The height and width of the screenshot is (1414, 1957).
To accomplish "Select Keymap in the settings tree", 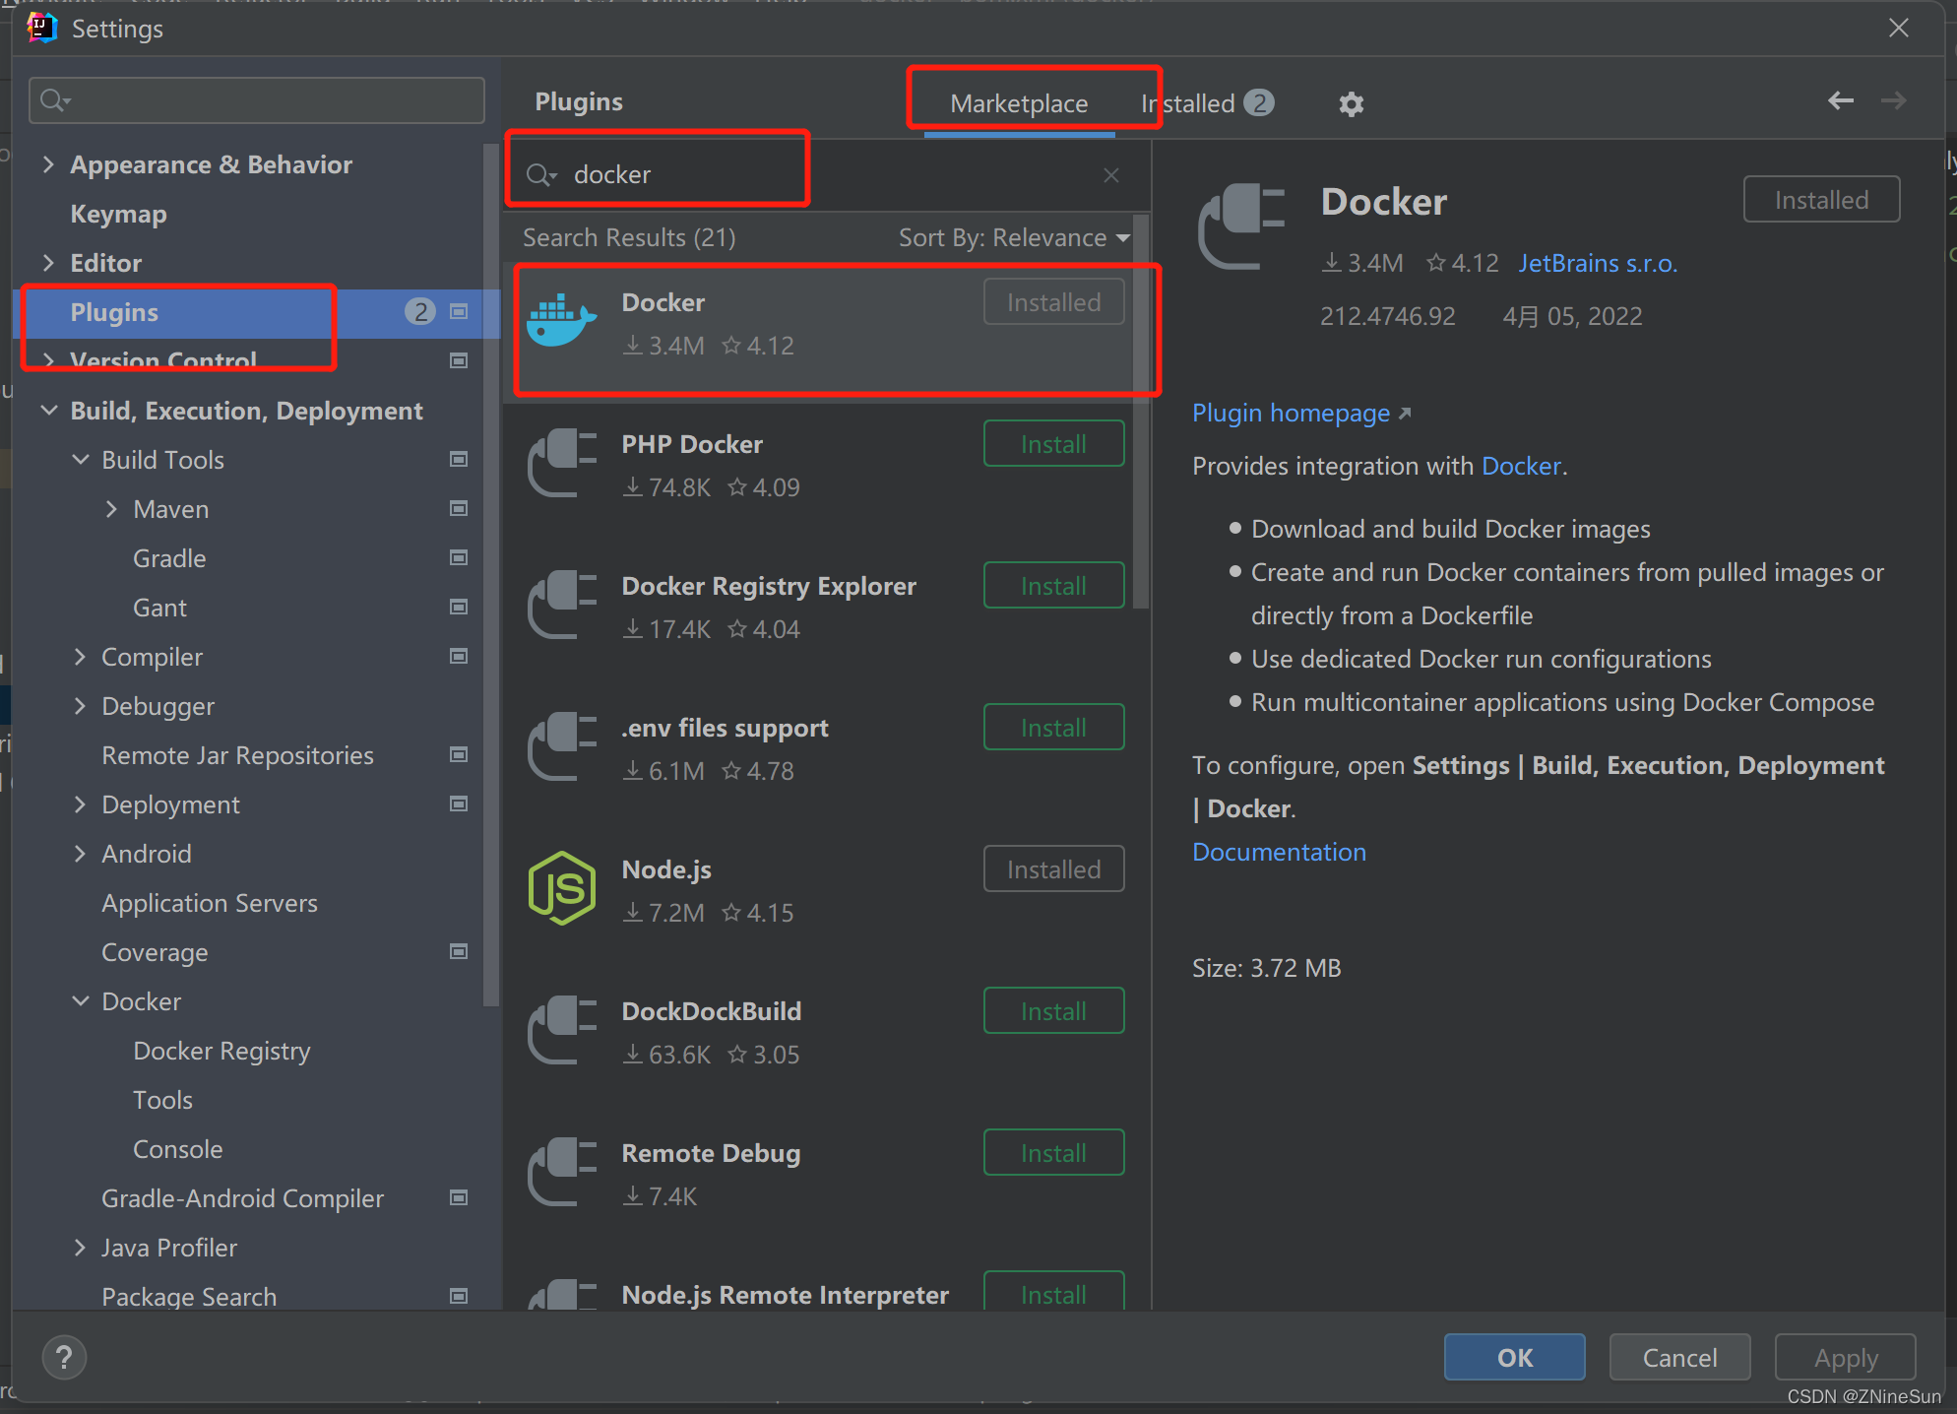I will (x=118, y=214).
